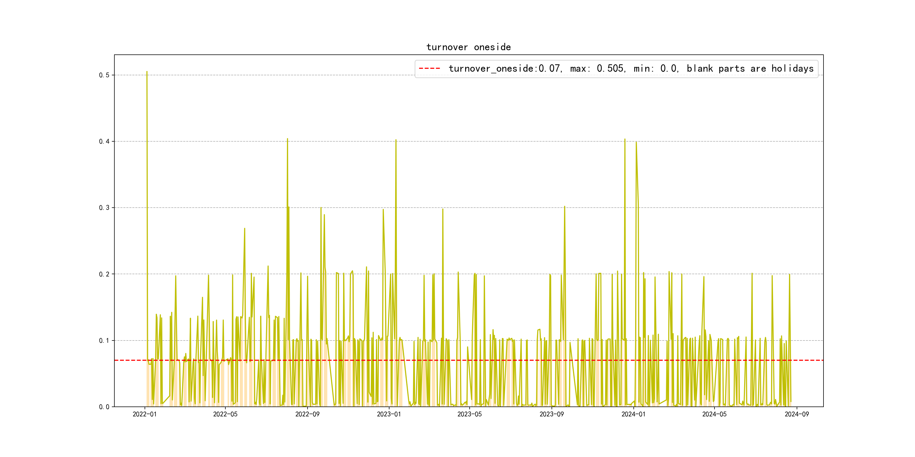Click the 0.1 y-axis tick label

click(x=104, y=340)
